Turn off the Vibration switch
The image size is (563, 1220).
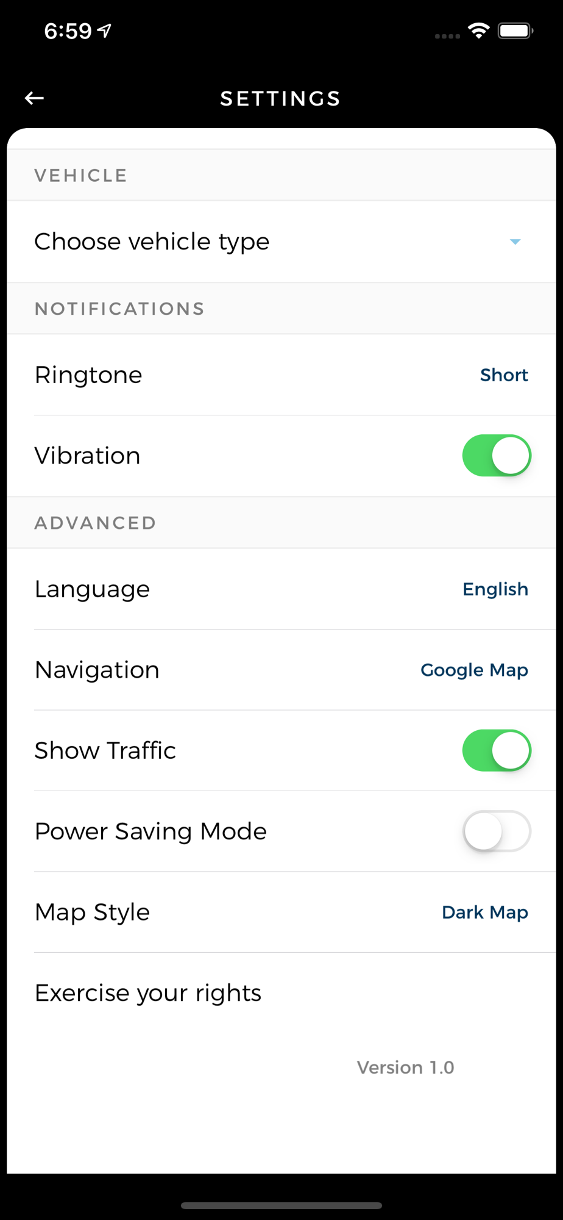[x=497, y=456]
